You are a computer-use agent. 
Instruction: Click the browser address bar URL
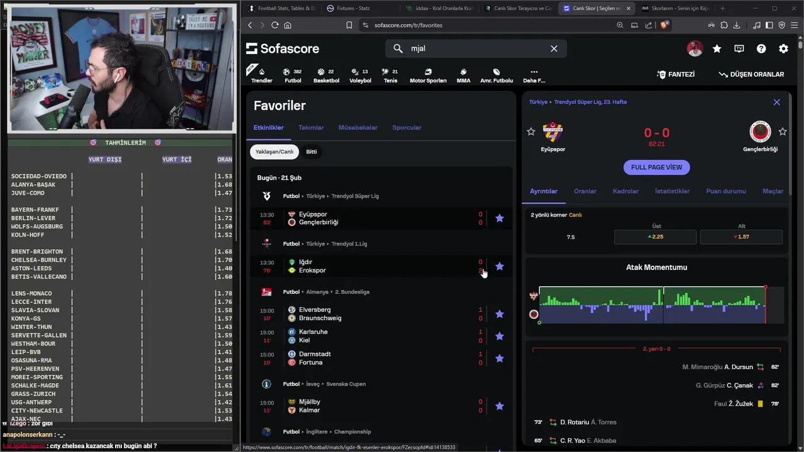tap(408, 25)
